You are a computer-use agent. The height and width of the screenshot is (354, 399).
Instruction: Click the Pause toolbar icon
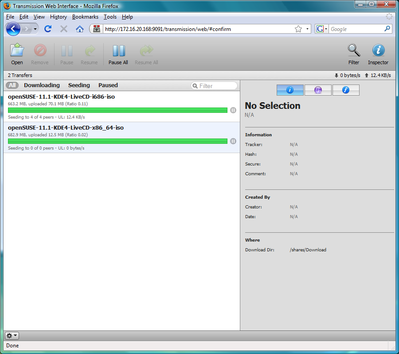[66, 54]
